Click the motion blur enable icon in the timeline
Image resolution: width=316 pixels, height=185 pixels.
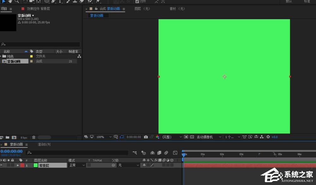click(166, 153)
